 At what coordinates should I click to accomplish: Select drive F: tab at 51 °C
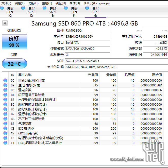74,12
